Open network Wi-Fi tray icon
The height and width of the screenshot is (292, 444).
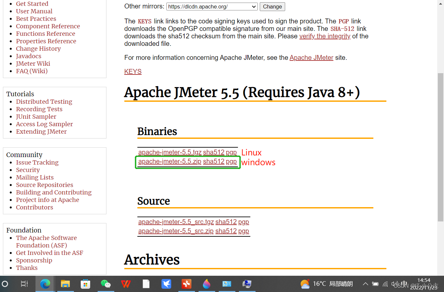385,284
